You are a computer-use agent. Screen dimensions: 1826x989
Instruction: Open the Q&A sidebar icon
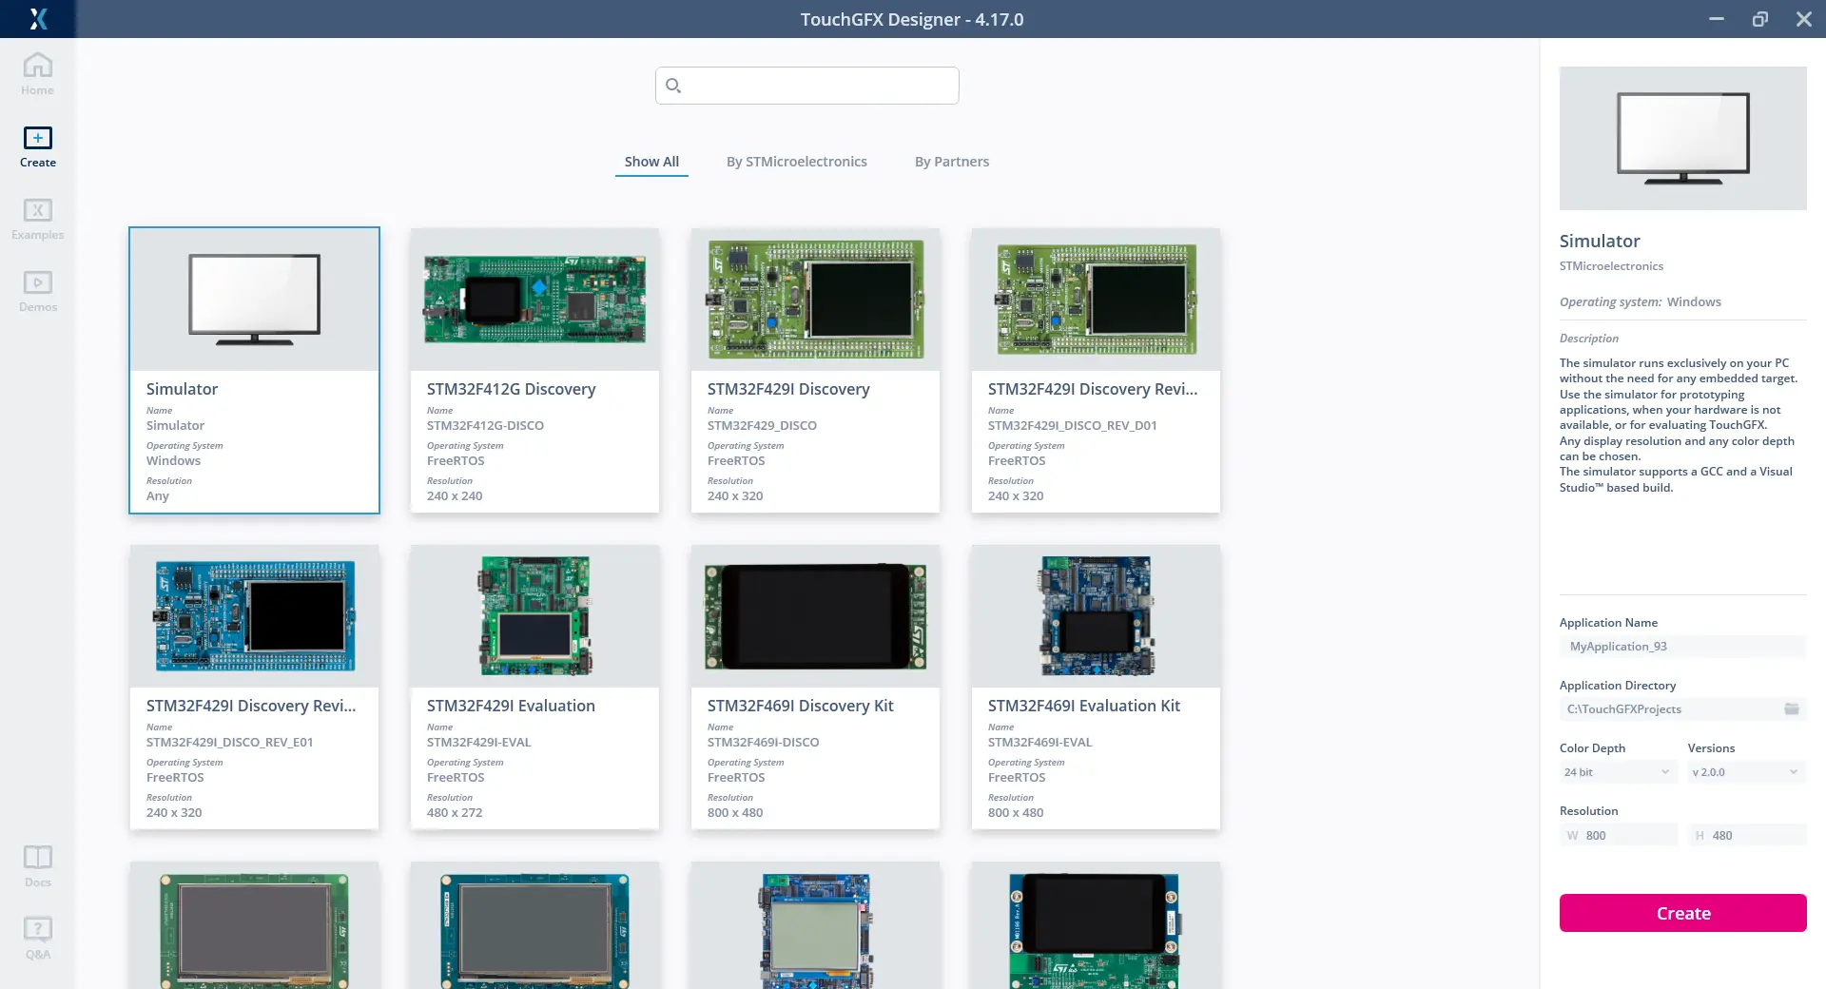click(x=37, y=938)
